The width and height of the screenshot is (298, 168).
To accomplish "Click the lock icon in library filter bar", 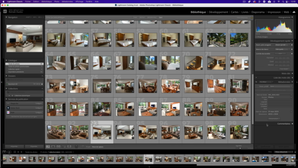I will coord(251,18).
